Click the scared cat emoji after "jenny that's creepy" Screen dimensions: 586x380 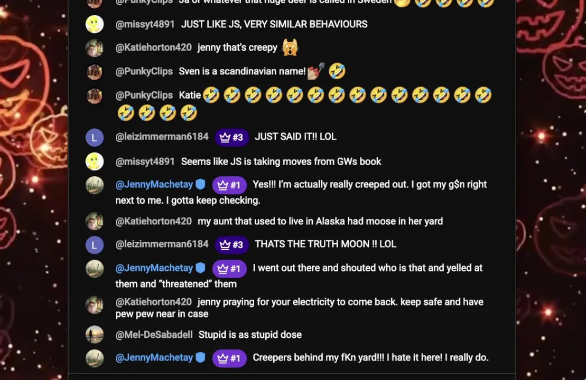point(290,47)
